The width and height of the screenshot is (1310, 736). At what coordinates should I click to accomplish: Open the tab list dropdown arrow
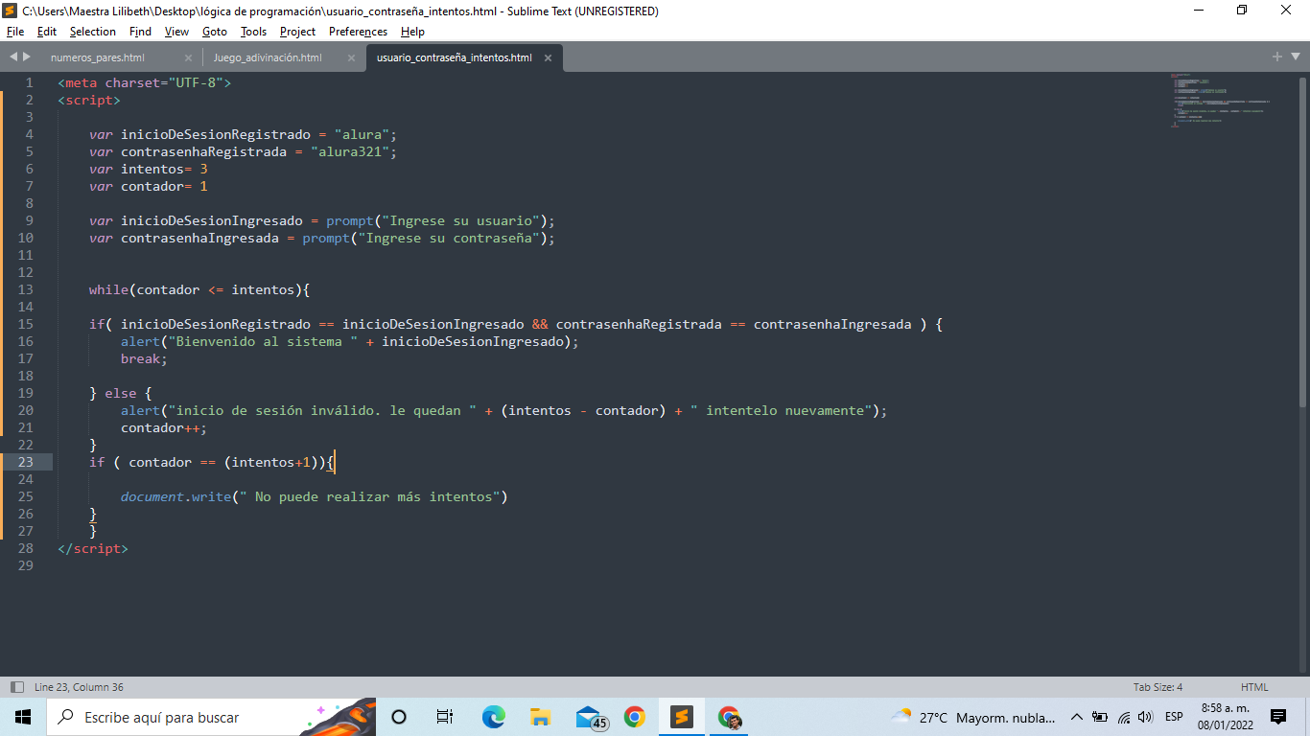1295,57
